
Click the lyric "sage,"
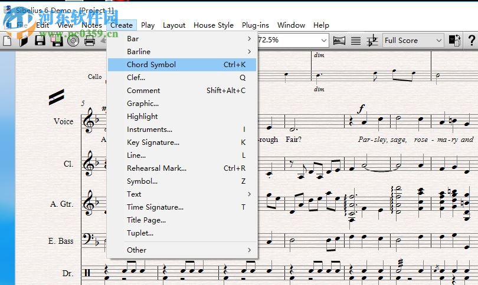pos(399,140)
